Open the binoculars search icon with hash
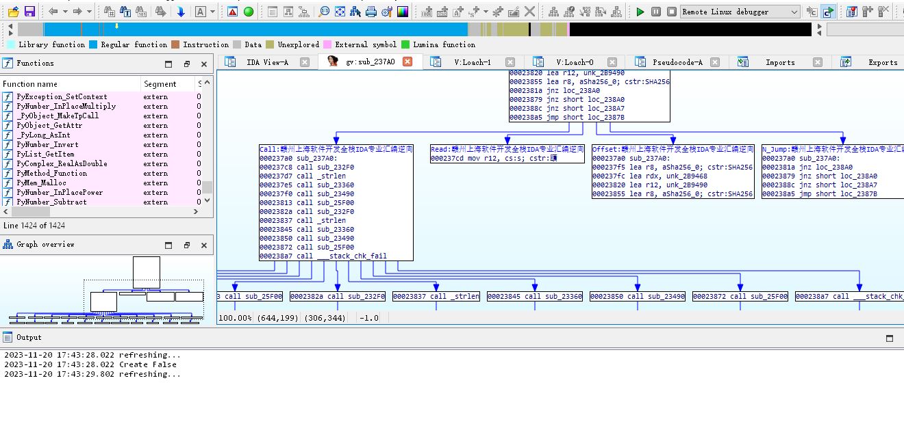The height and width of the screenshot is (428, 904). pyautogui.click(x=110, y=12)
